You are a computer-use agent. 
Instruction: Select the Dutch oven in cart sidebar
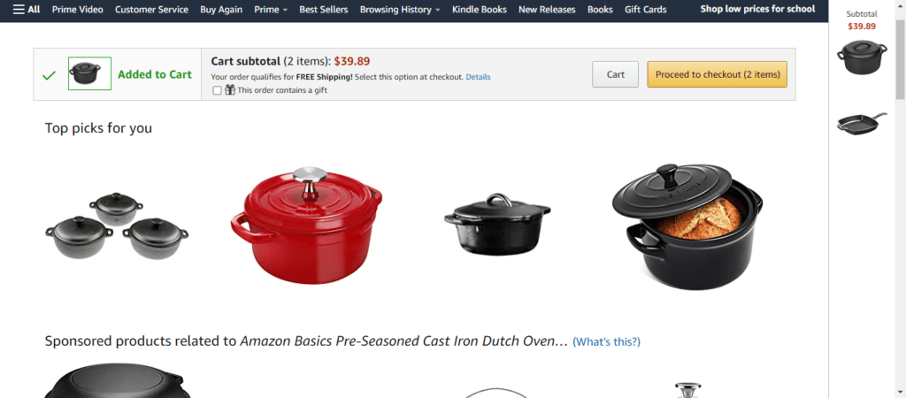(862, 57)
